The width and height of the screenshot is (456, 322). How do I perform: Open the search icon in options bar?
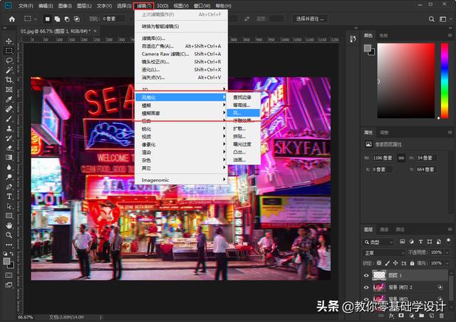click(432, 19)
